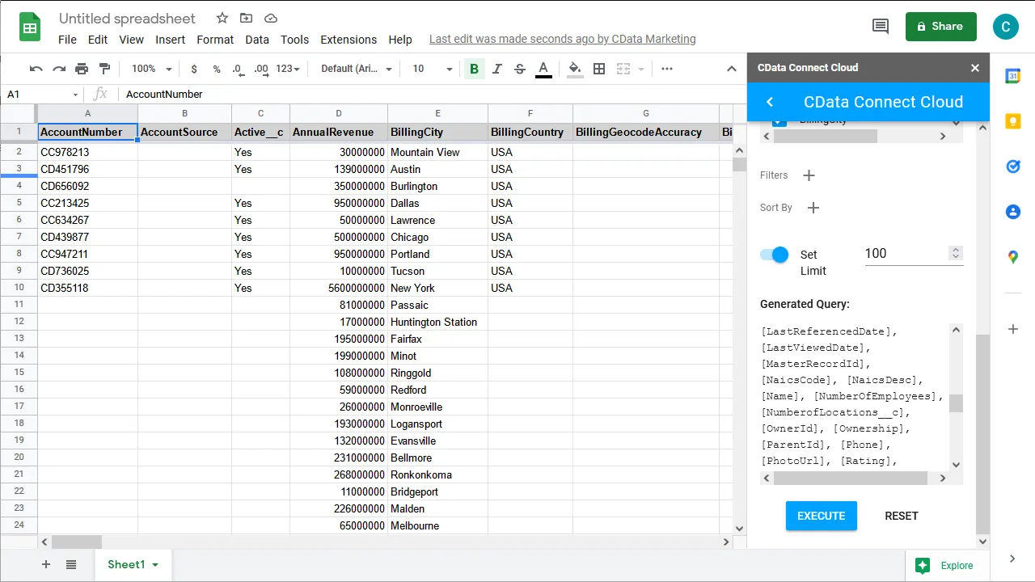Open the Name box dropdown arrow
The width and height of the screenshot is (1035, 582).
click(76, 95)
